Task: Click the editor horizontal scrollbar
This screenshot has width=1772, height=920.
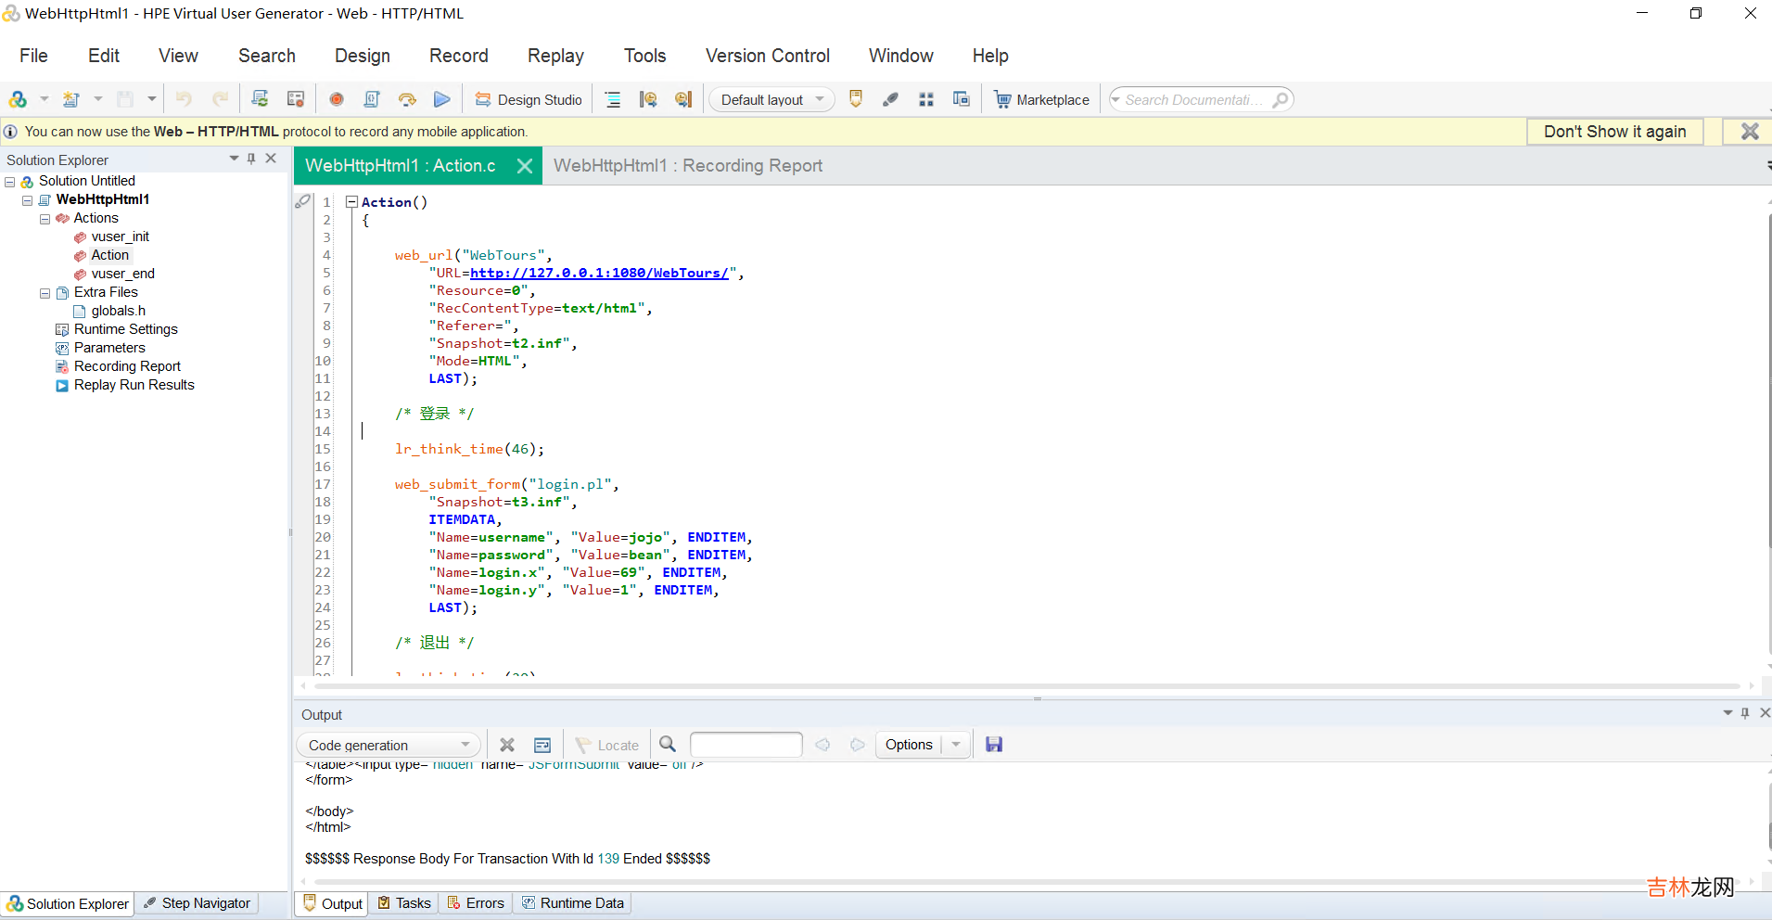Action: [1026, 686]
